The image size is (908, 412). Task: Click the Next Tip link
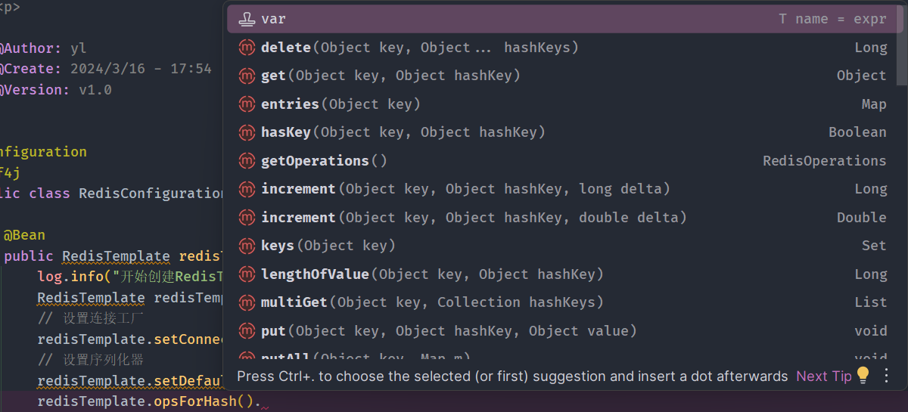[823, 376]
